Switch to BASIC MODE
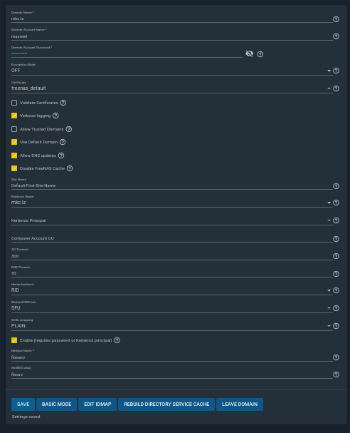Viewport: 350px width, 433px height. pos(56,404)
